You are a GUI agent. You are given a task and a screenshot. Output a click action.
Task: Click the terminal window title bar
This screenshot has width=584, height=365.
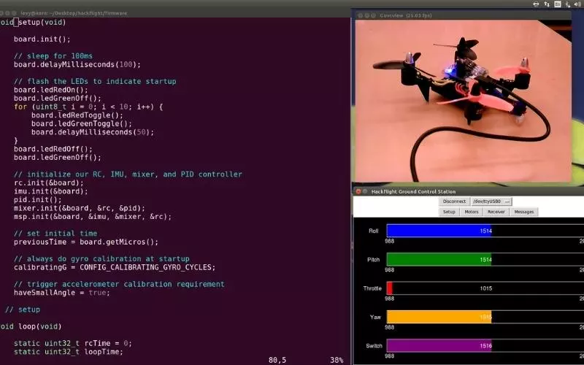point(175,13)
